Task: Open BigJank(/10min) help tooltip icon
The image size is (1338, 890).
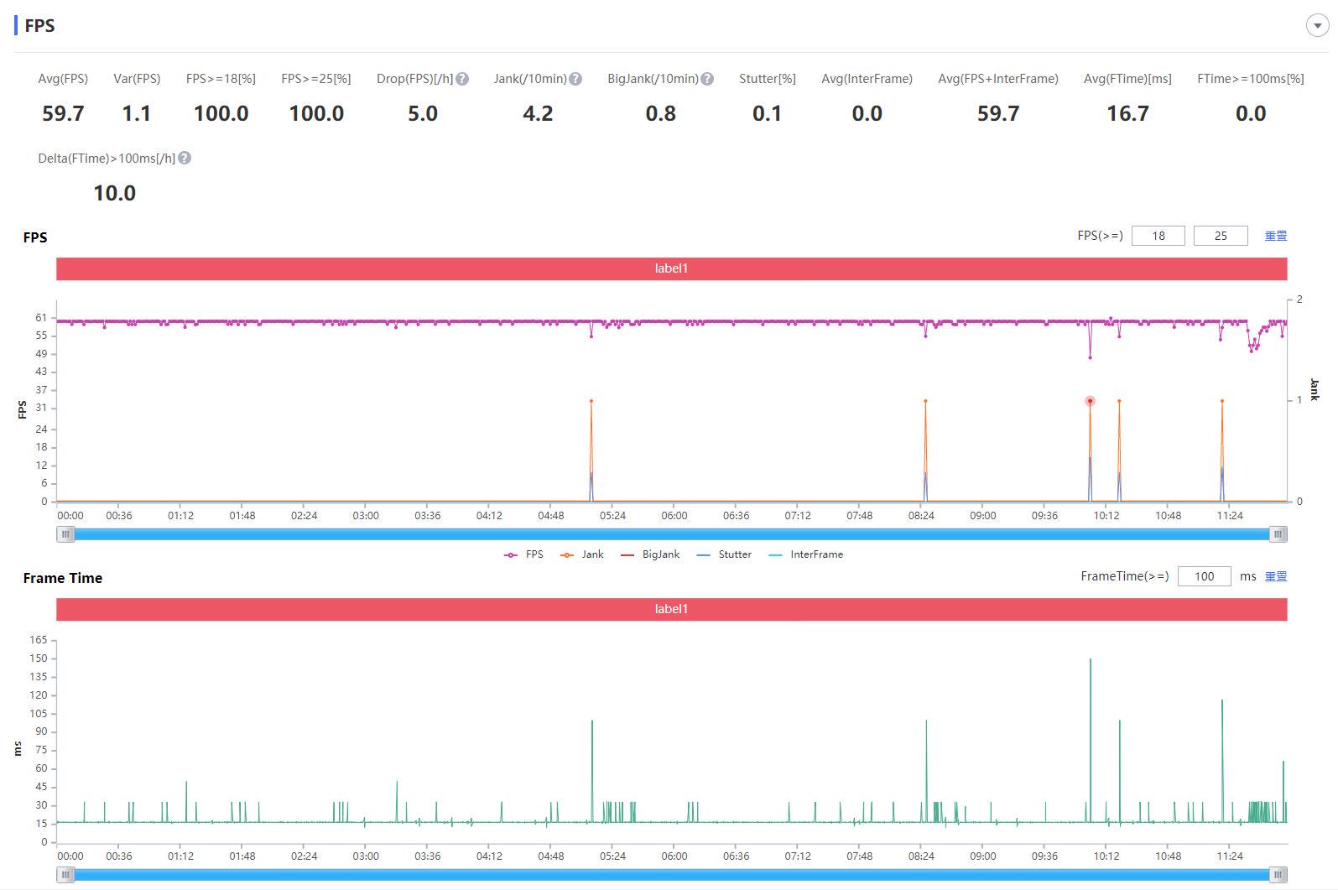Action: pos(707,79)
